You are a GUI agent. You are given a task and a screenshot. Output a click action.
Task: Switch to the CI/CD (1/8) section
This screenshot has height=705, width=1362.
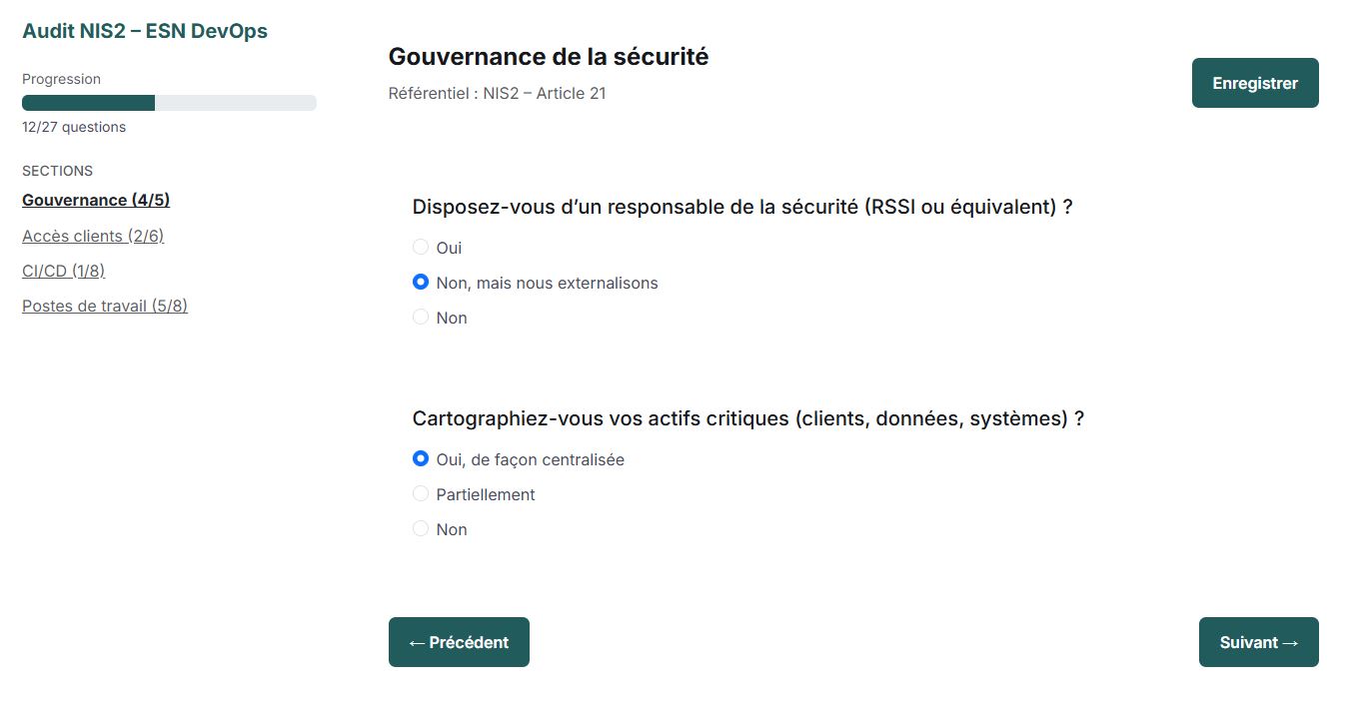pos(63,270)
